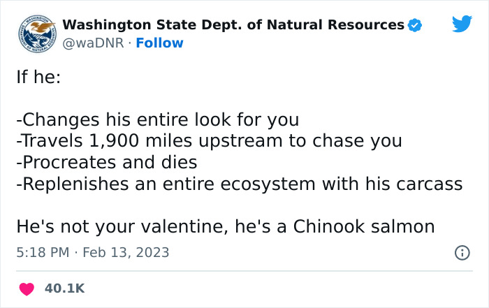This screenshot has width=489, height=308.
Task: Open the Washington State Dept. of Natural Resources name
Action: (x=233, y=25)
